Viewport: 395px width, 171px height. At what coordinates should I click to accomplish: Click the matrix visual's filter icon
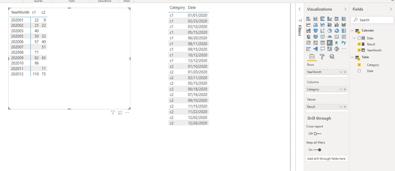(x=113, y=113)
